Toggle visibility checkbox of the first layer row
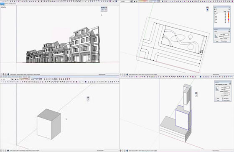The image size is (234, 152). [225, 13]
